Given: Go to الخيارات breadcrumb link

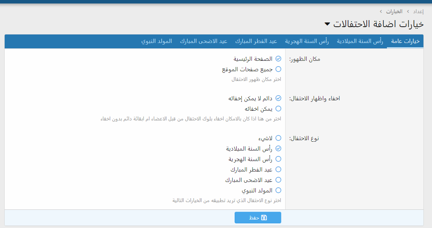Looking at the screenshot, I should (x=394, y=12).
